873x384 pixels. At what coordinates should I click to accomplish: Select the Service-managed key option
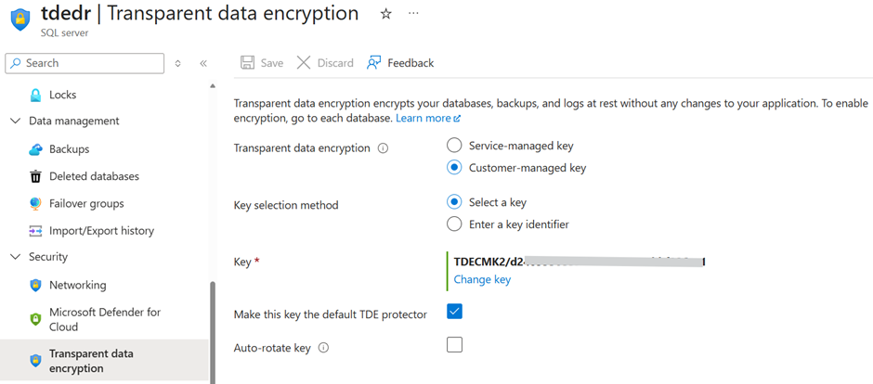tap(454, 146)
